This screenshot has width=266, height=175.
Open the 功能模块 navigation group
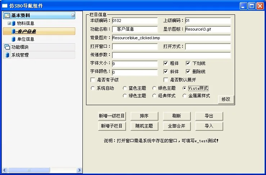[x=39, y=47]
